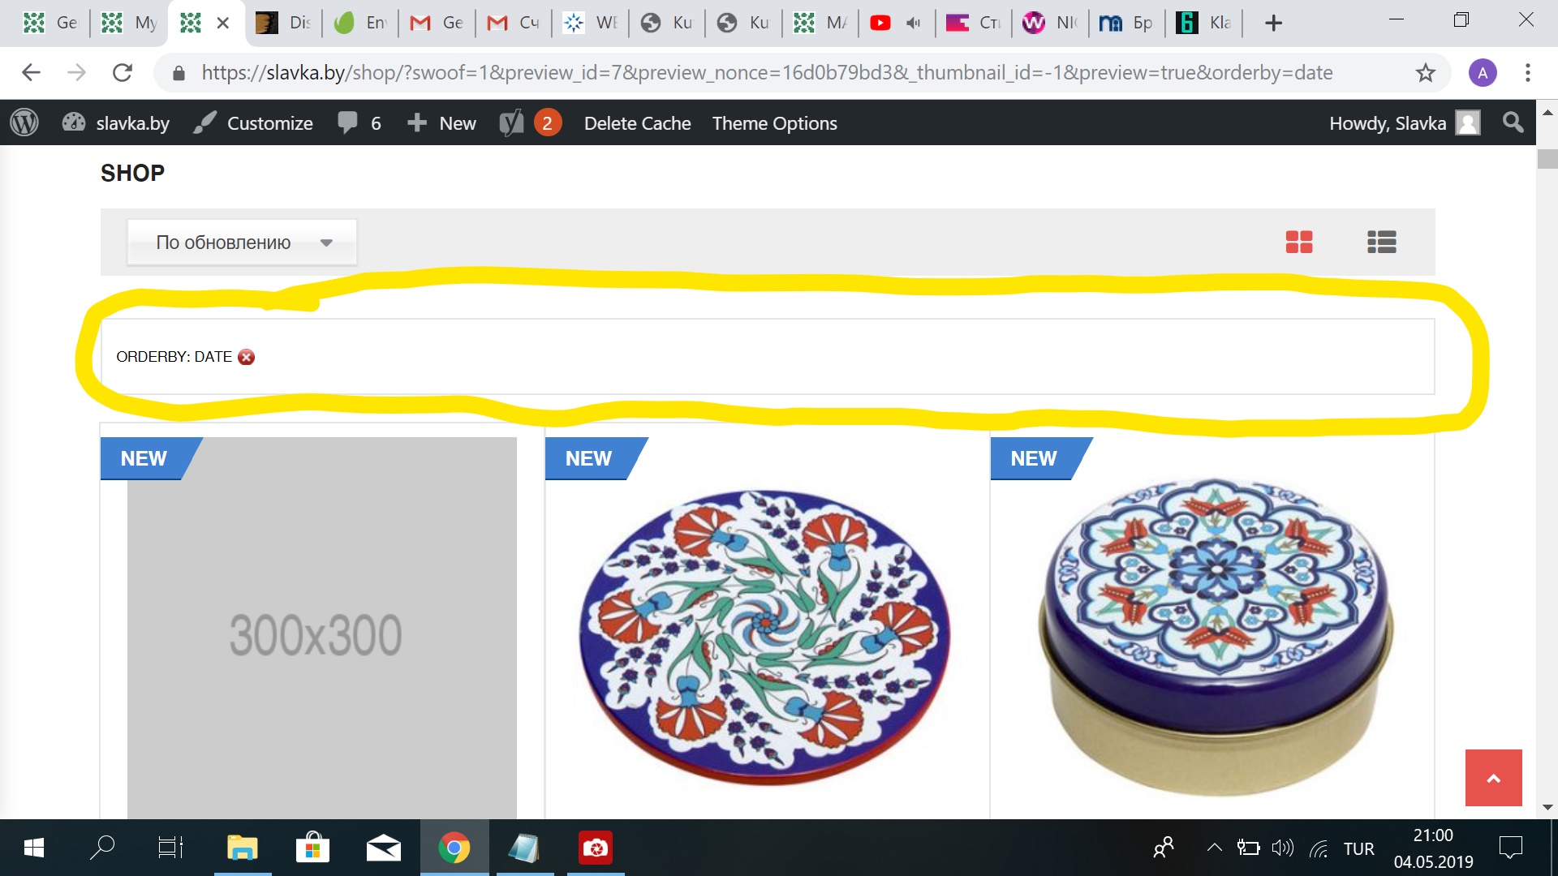The image size is (1558, 876).
Task: Open Customize in the admin bar
Action: coord(253,123)
